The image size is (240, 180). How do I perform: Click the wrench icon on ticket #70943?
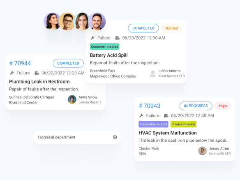point(141,115)
